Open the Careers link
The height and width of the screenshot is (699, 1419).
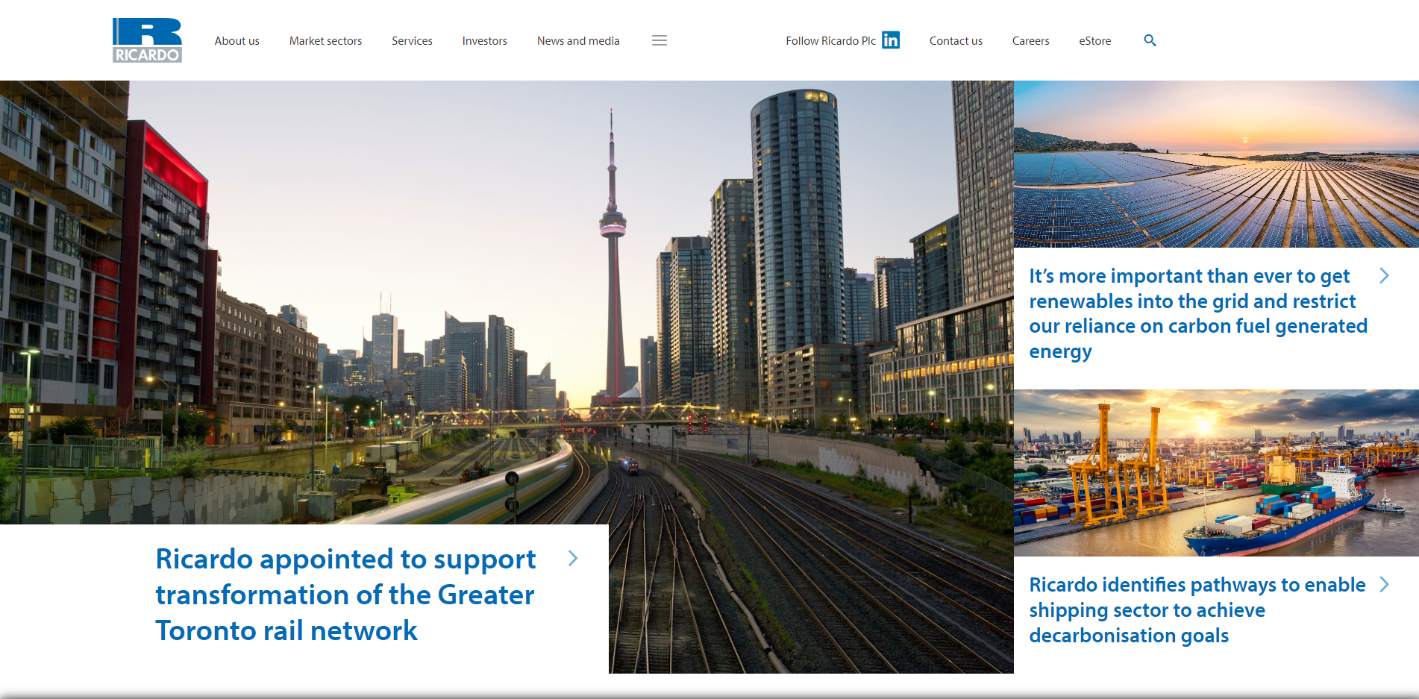click(x=1030, y=41)
